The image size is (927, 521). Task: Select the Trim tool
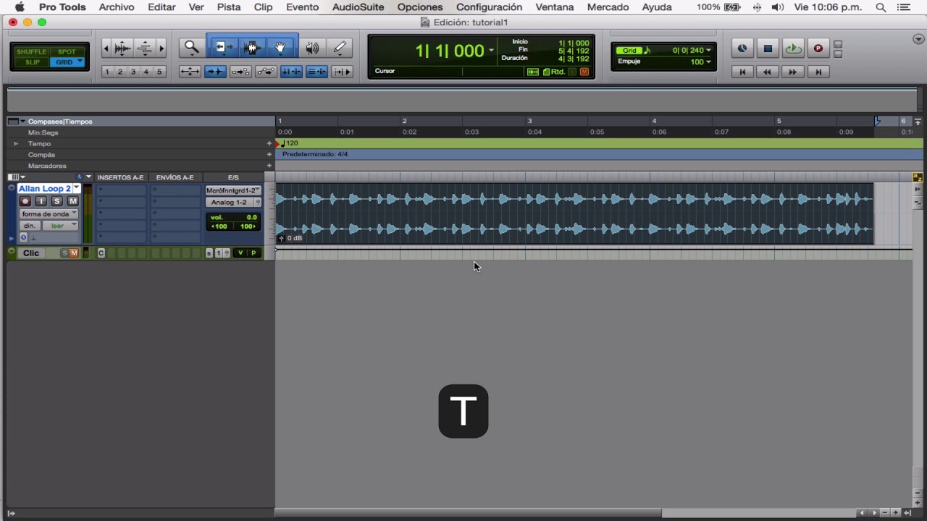(223, 48)
